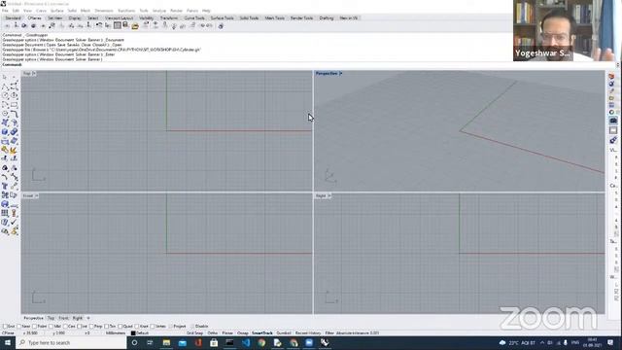622x350 pixels.
Task: Add a new viewport tab with plus
Action: [x=88, y=318]
